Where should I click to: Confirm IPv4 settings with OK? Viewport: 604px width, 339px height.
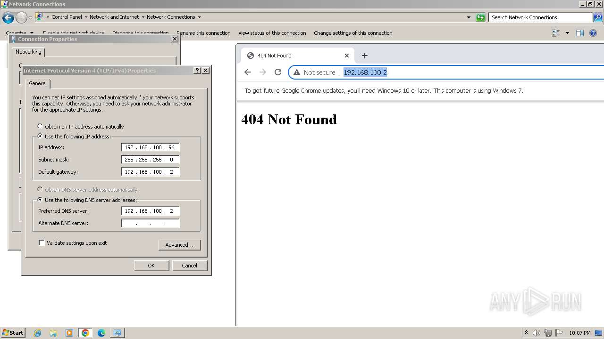(x=151, y=266)
